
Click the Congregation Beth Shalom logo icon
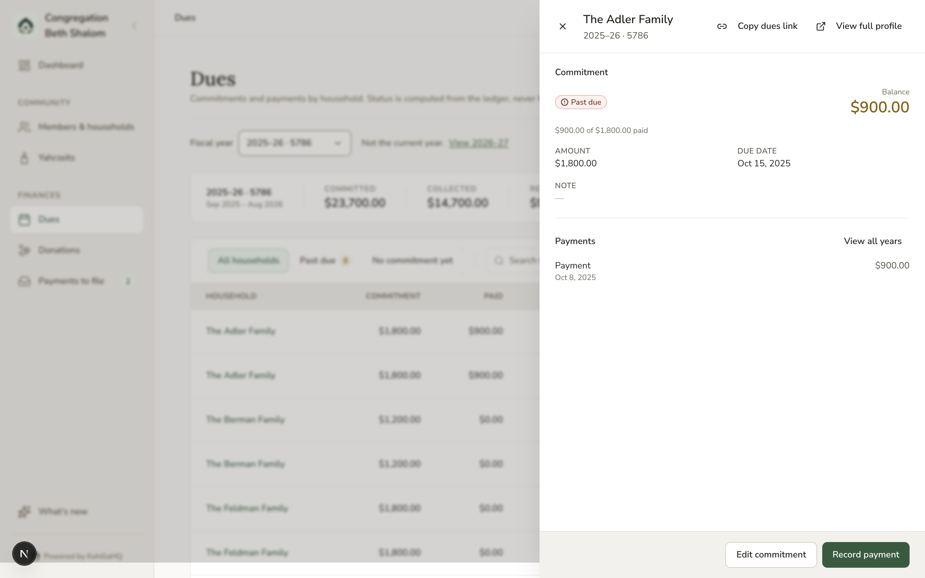[26, 26]
